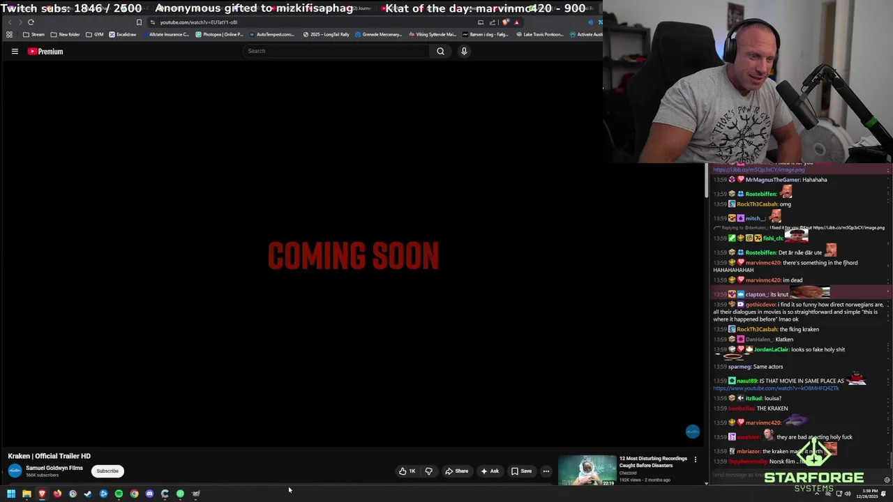Share the Kraken trailer
The image size is (893, 502).
click(x=457, y=471)
